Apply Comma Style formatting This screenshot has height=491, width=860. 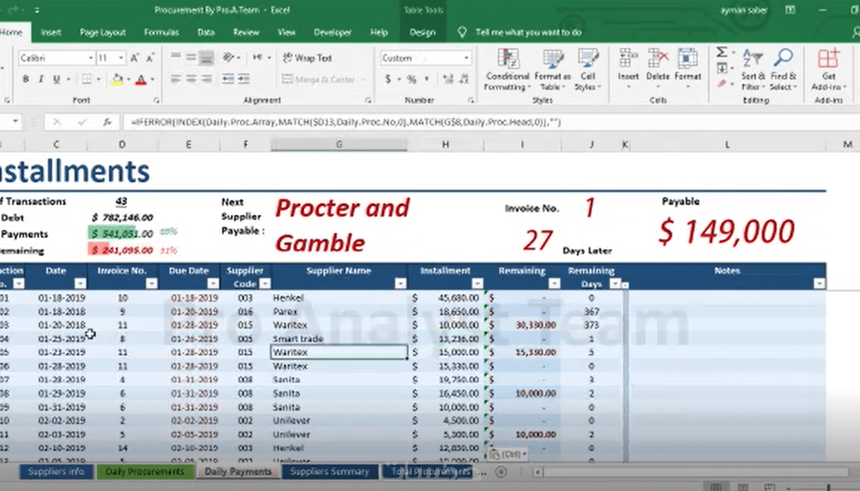pos(427,79)
